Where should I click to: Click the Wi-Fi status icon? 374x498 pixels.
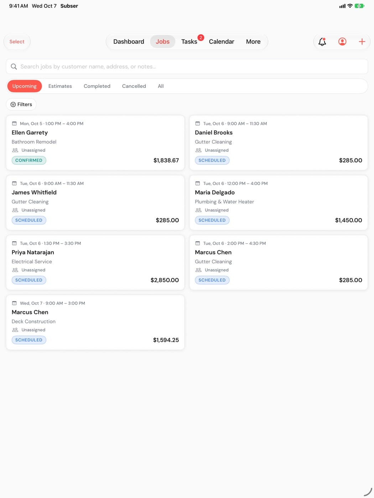(x=350, y=6)
